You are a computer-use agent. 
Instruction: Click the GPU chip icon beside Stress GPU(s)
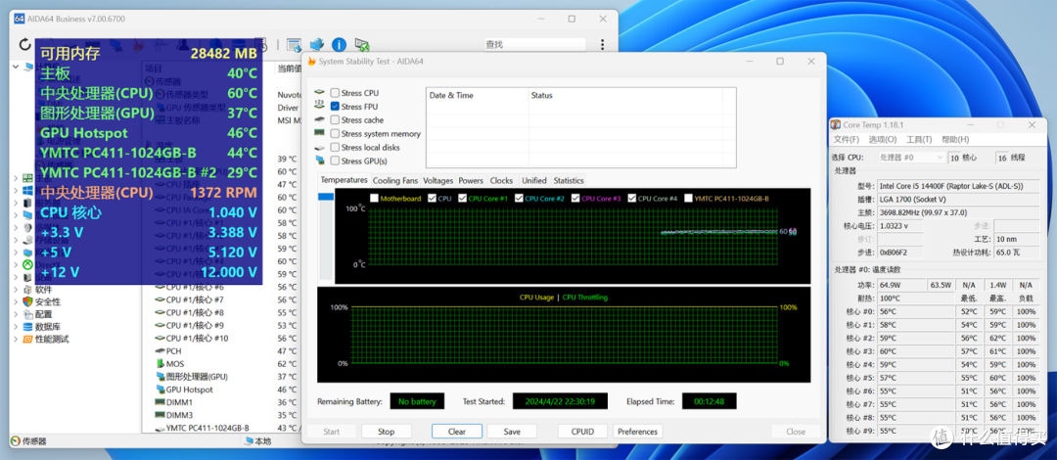click(319, 161)
